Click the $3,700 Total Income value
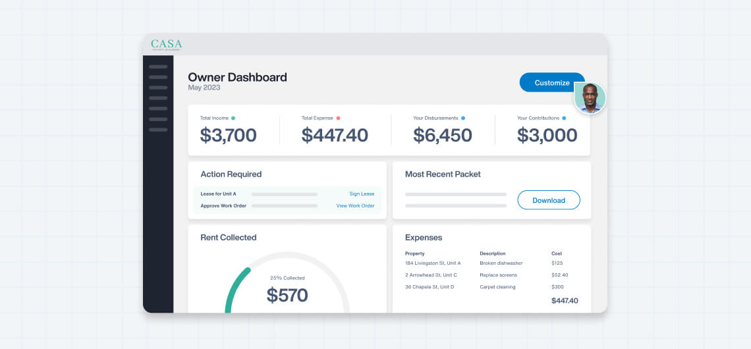Viewport: 751px width, 349px height. coord(228,136)
